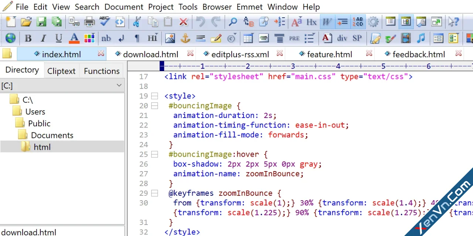Open the color palette grid icon
473x236 pixels.
[89, 38]
